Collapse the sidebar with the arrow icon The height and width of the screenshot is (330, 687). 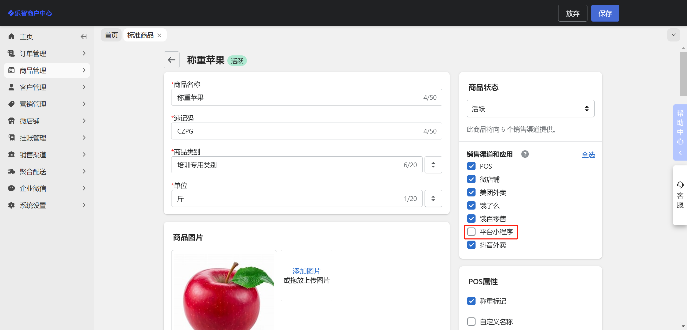point(83,37)
